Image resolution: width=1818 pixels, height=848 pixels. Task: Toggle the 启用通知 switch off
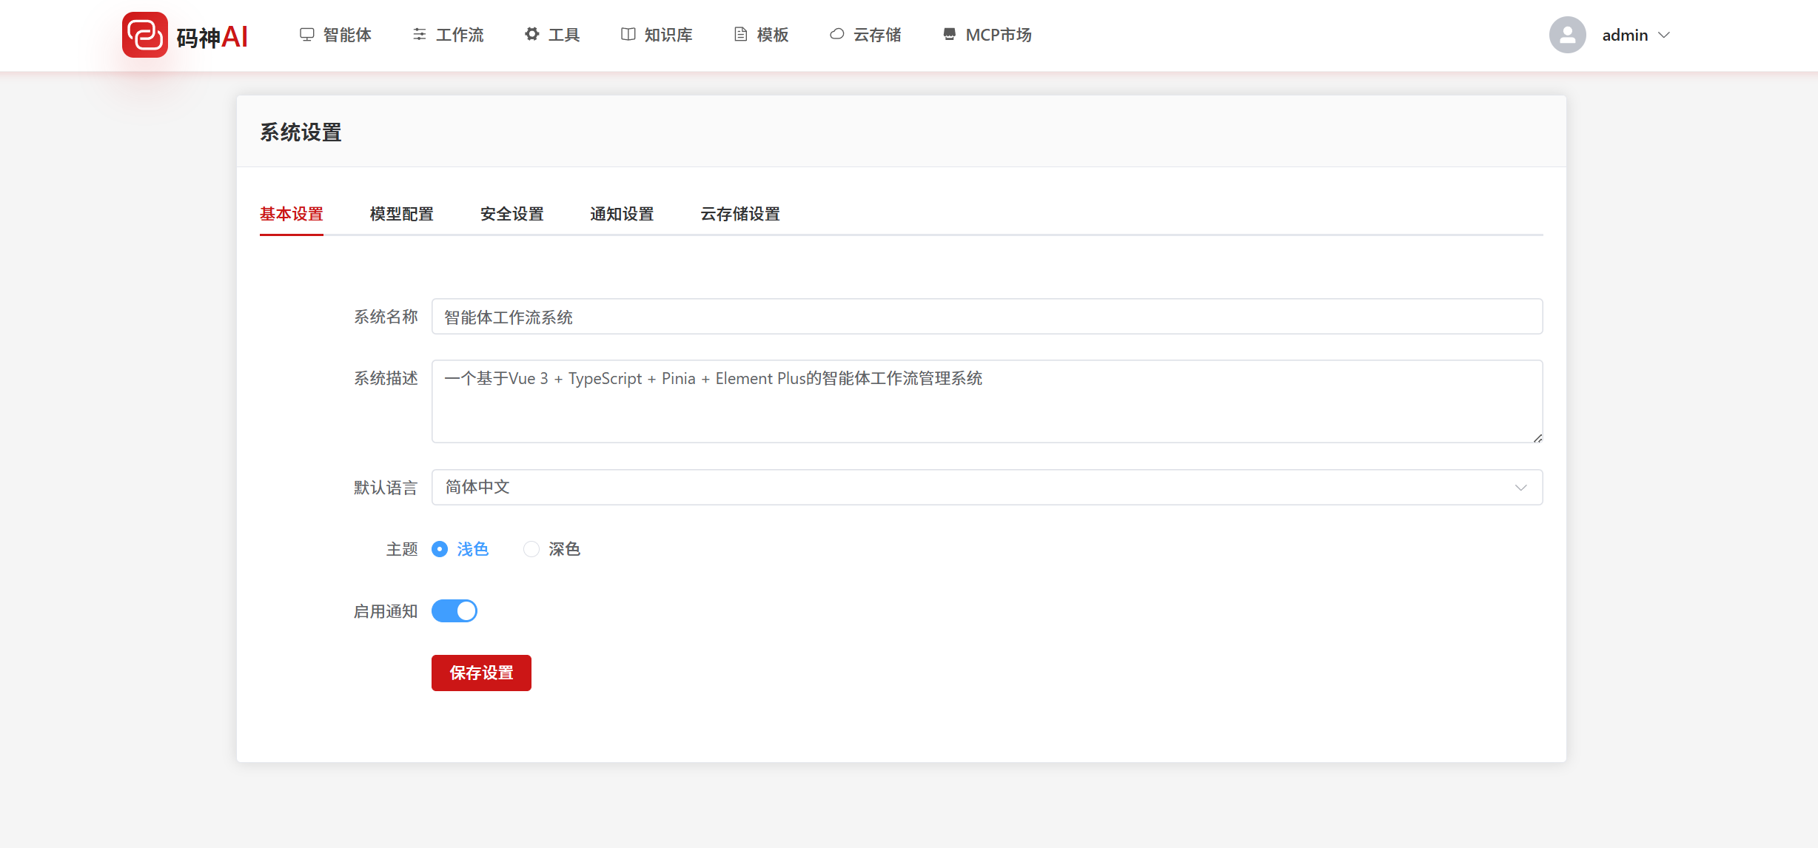coord(454,611)
